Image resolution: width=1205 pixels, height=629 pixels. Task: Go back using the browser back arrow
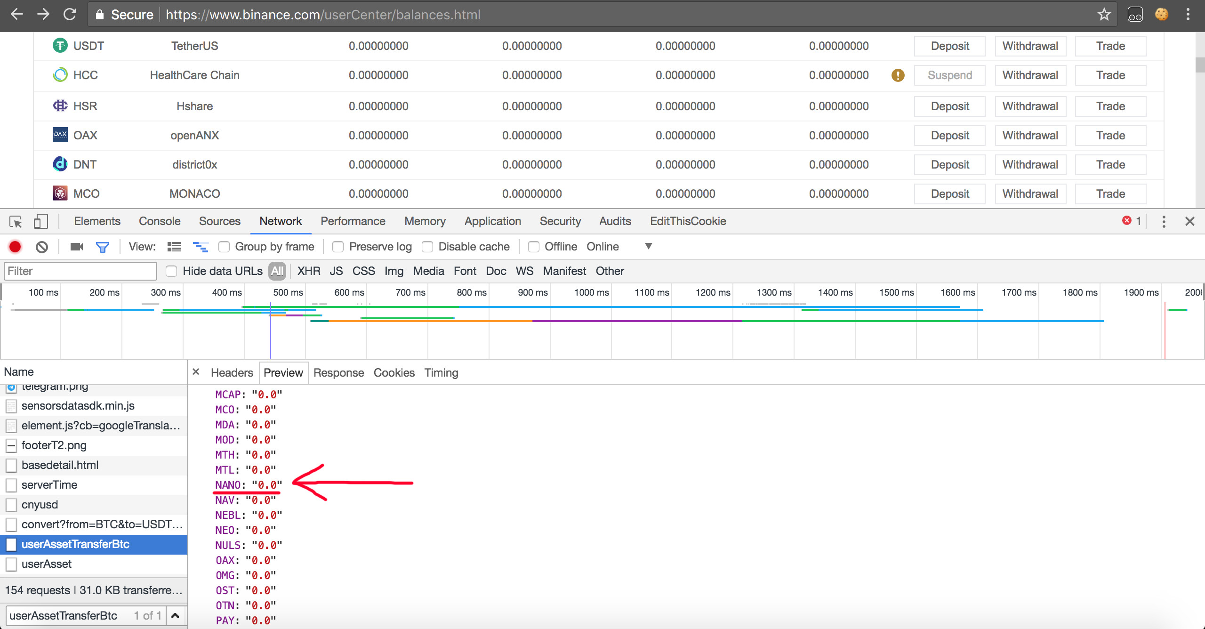[17, 15]
